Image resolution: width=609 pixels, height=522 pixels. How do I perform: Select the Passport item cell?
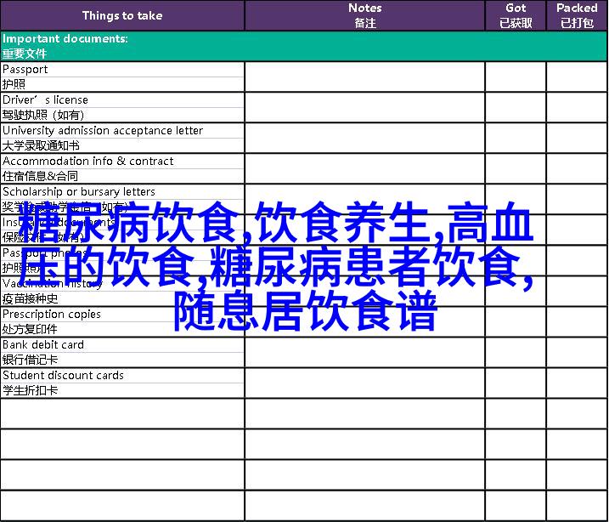coord(122,77)
